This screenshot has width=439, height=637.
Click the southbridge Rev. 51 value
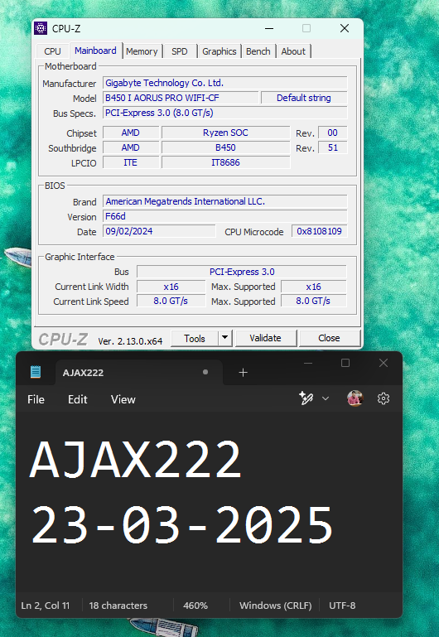point(333,147)
